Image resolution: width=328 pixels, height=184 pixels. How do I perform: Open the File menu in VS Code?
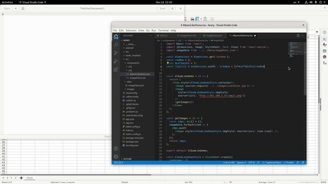[x=115, y=31]
